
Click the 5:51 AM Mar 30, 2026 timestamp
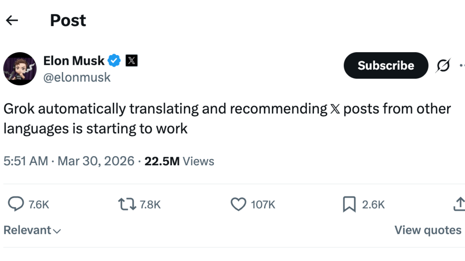click(x=69, y=161)
